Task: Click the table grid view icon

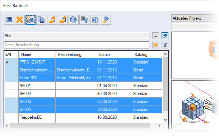Action: click(x=9, y=20)
